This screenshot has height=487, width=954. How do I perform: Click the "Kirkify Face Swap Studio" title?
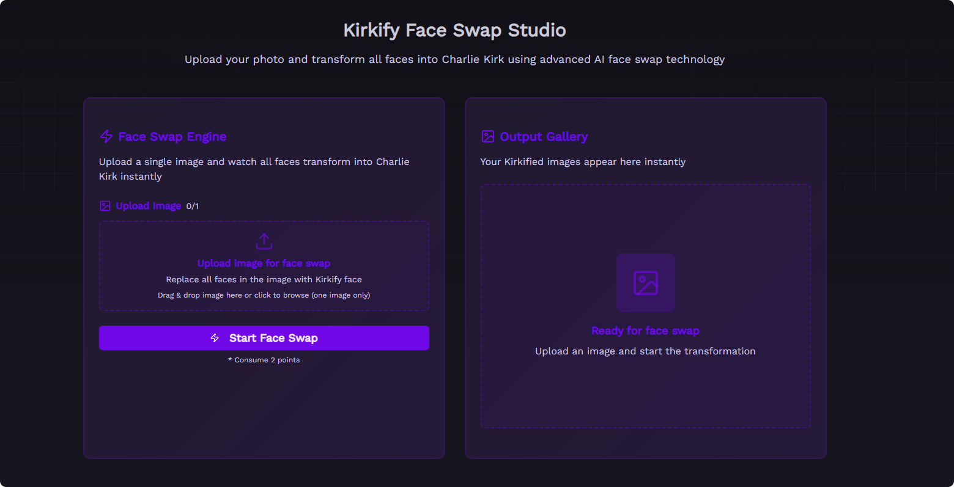pyautogui.click(x=454, y=29)
